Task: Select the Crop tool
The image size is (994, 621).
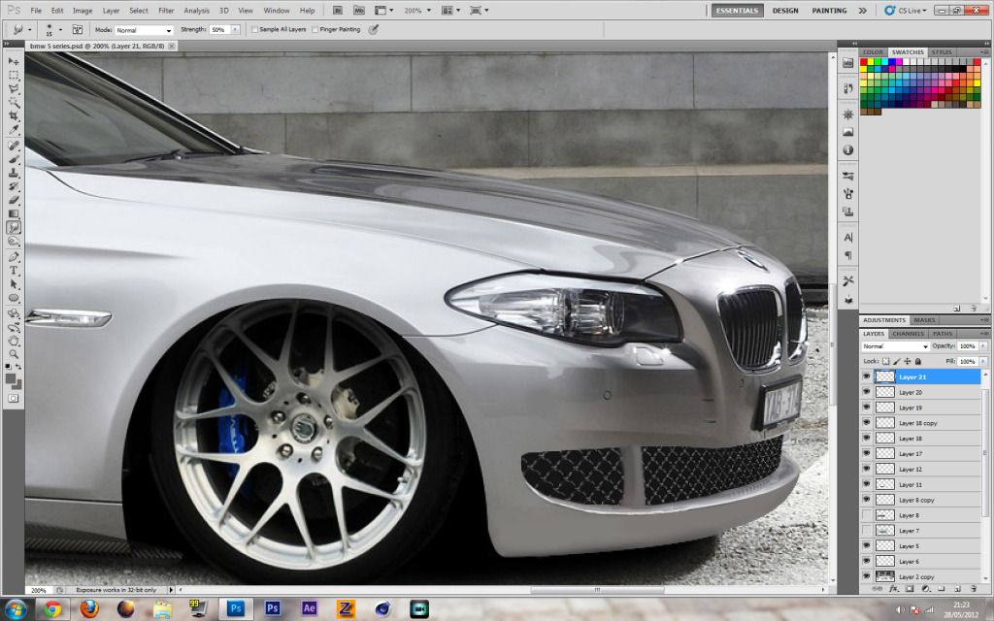Action: (14, 115)
